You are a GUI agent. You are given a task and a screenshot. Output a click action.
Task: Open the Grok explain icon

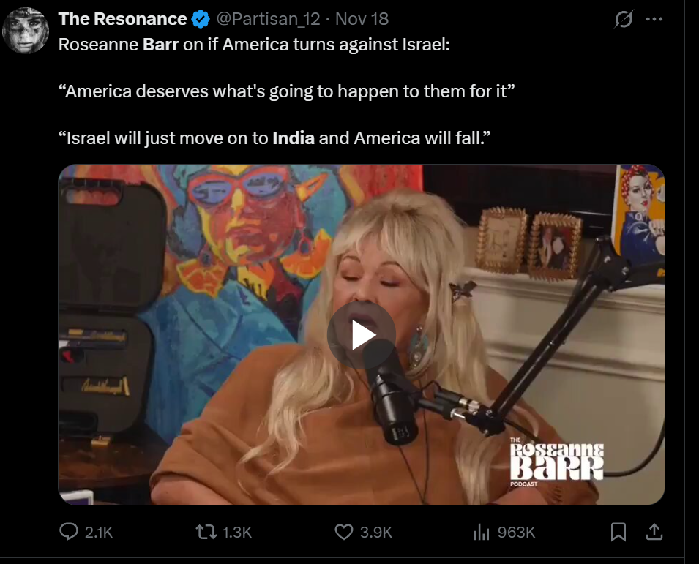pyautogui.click(x=623, y=19)
